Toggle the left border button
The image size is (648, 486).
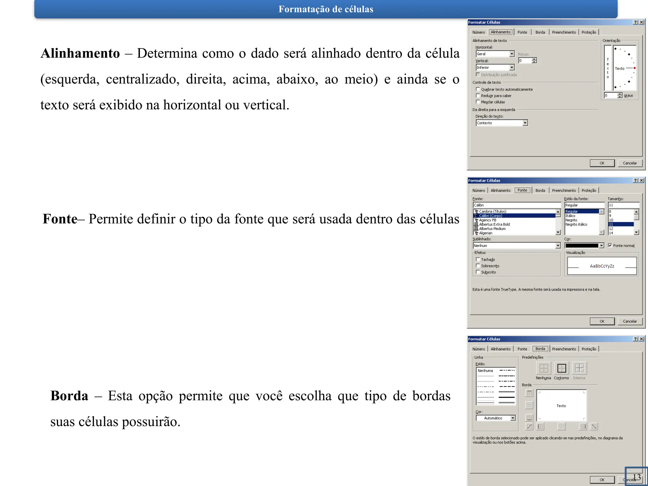click(x=540, y=427)
